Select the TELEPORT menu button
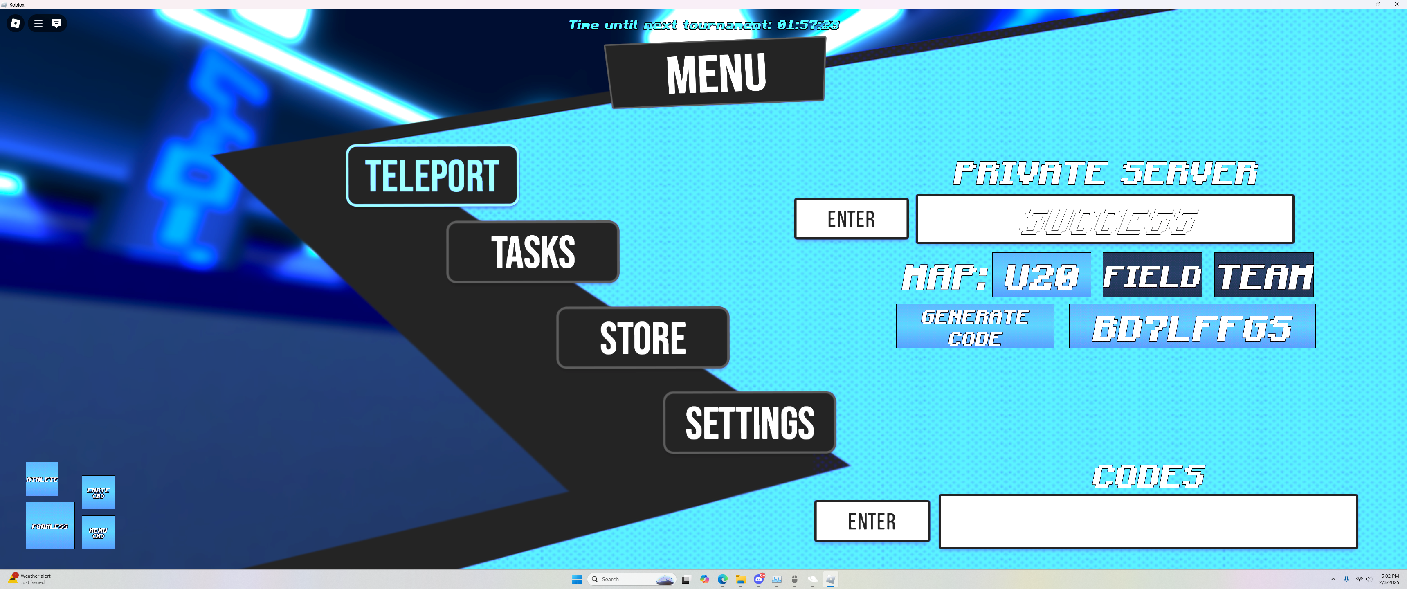The image size is (1407, 589). [x=432, y=175]
